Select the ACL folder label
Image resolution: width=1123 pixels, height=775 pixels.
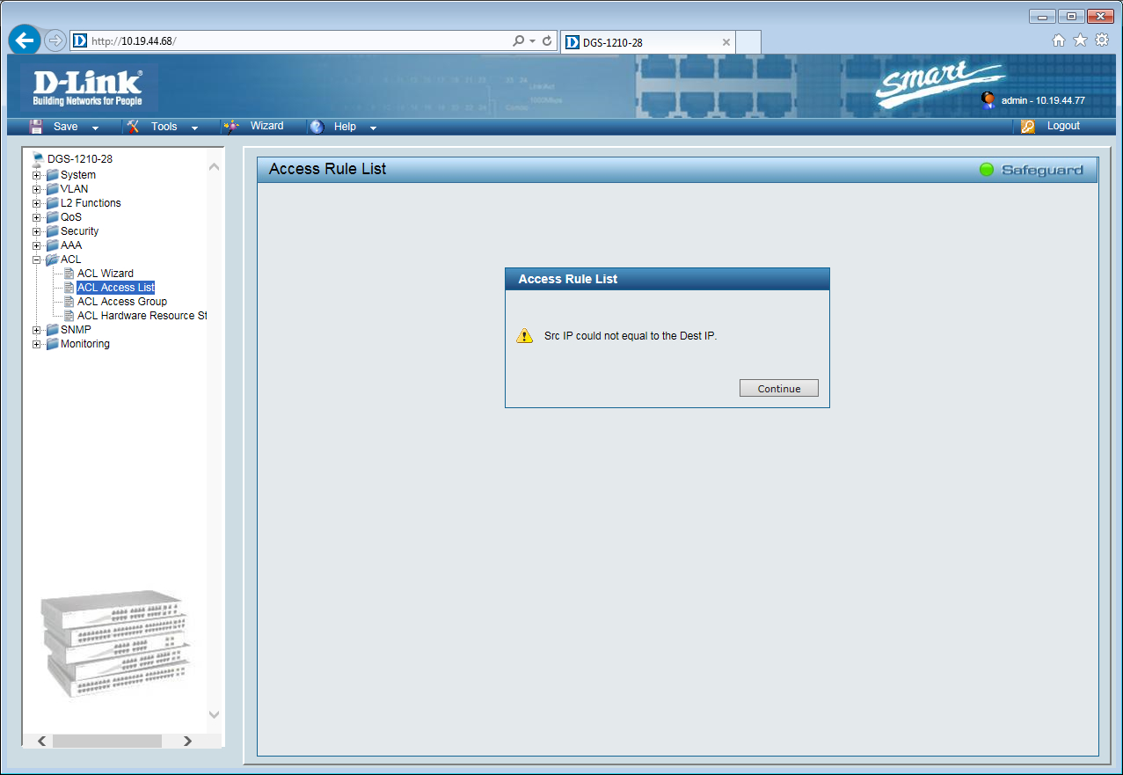(70, 260)
